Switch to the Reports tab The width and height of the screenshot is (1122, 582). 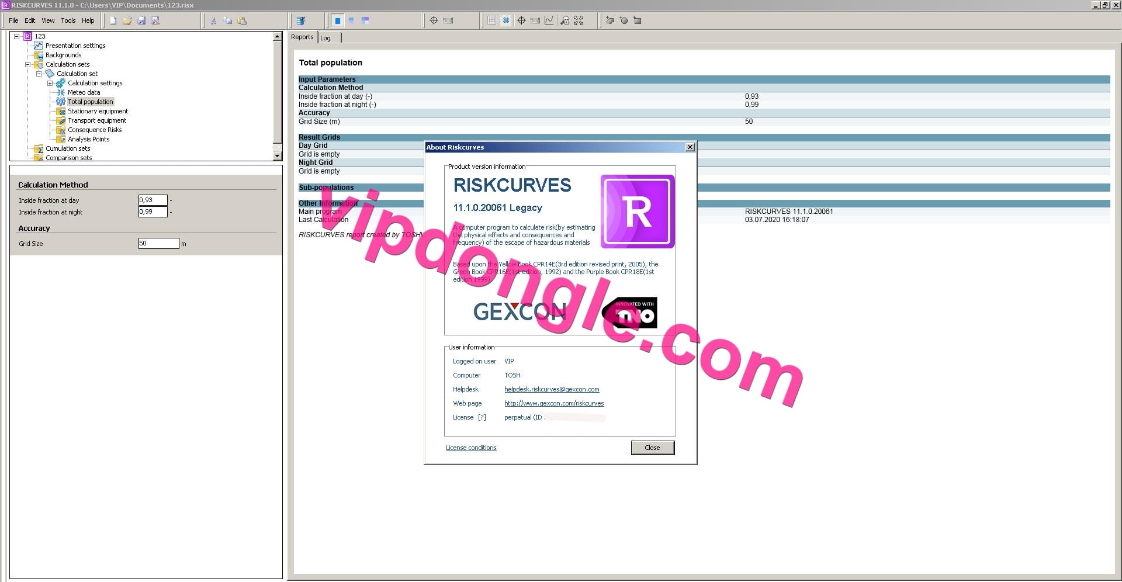click(x=302, y=37)
